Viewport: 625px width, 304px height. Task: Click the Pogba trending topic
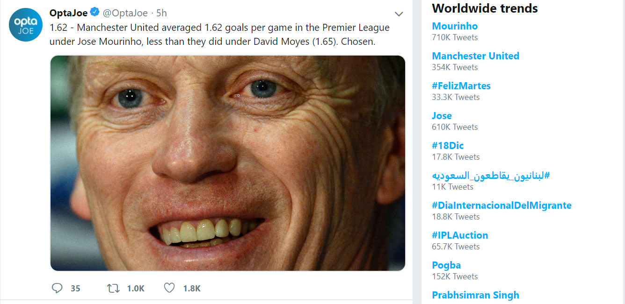(446, 265)
